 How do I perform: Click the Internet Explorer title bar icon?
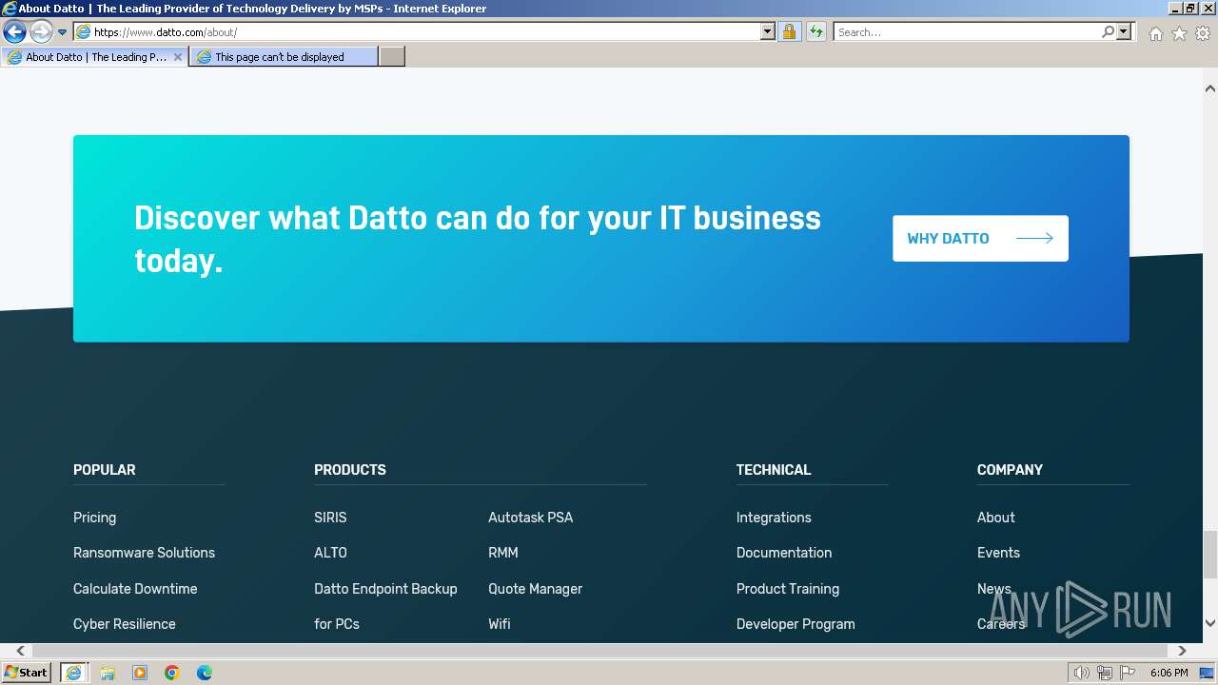pos(10,9)
